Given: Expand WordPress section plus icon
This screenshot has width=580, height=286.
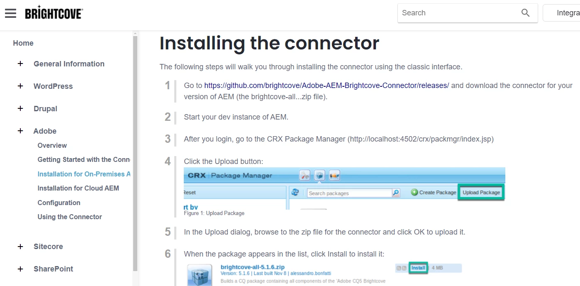Looking at the screenshot, I should pos(20,86).
